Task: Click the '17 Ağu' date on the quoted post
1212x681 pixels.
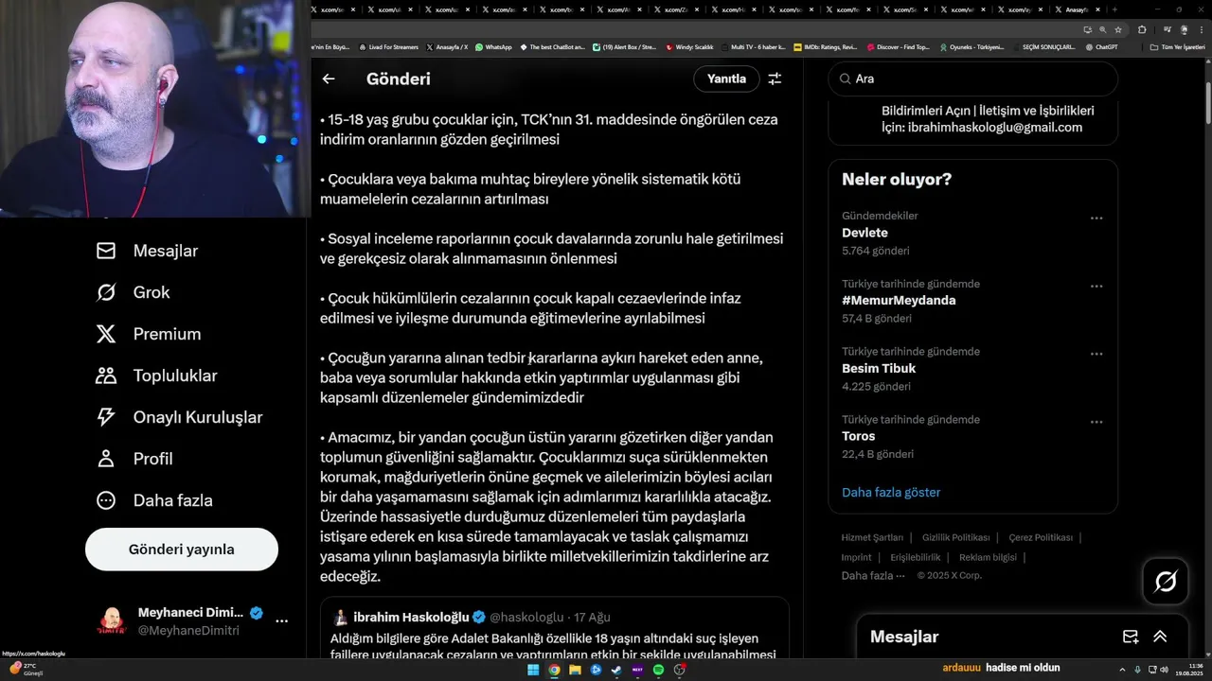Action: point(592,618)
